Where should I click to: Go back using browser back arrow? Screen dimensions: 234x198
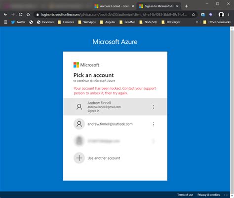(x=5, y=14)
